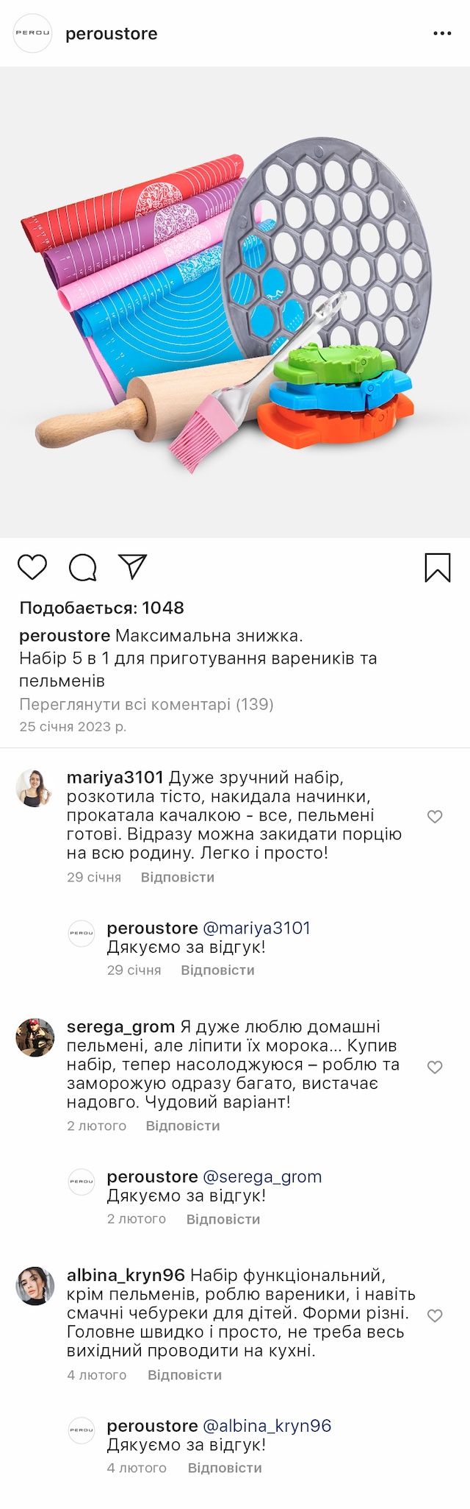470x1509 pixels.
Task: View serega_grom's profile avatar
Action: 35,1037
